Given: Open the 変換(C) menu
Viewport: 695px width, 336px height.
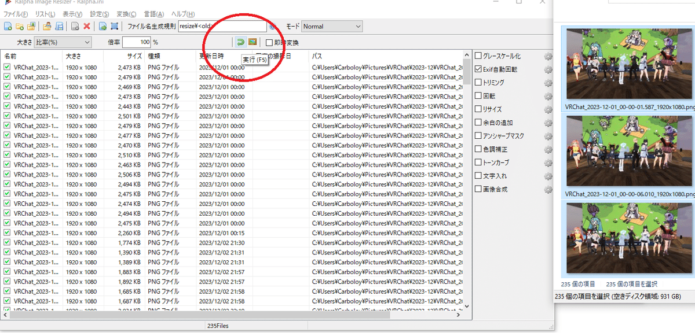Looking at the screenshot, I should pos(126,14).
